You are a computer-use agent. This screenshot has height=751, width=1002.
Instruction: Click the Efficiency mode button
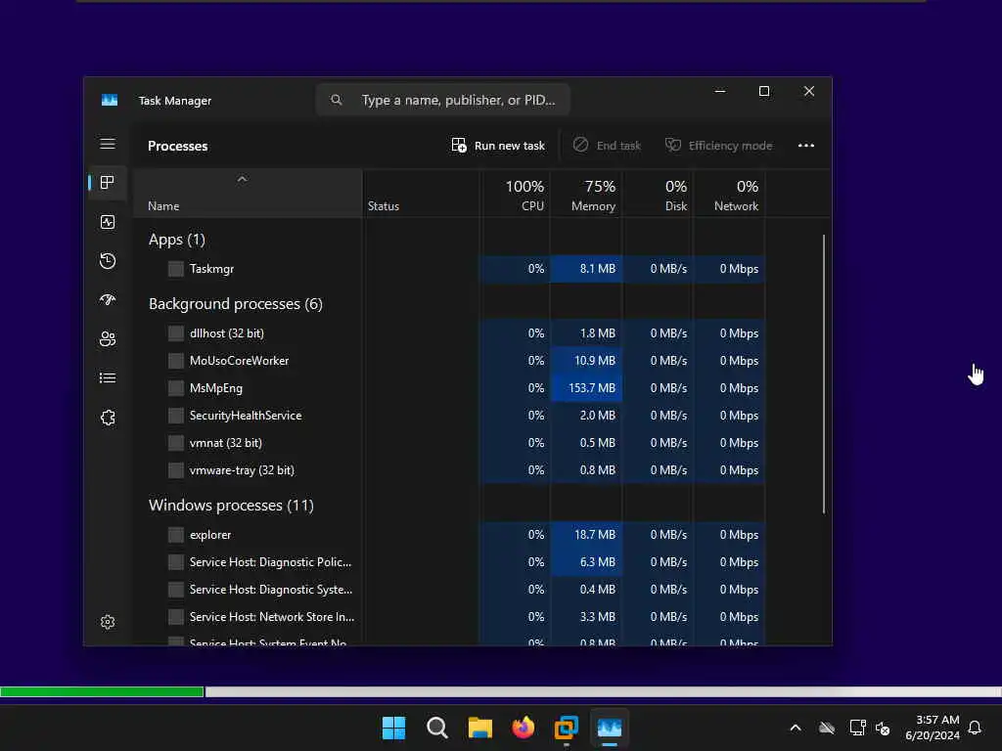(x=718, y=146)
